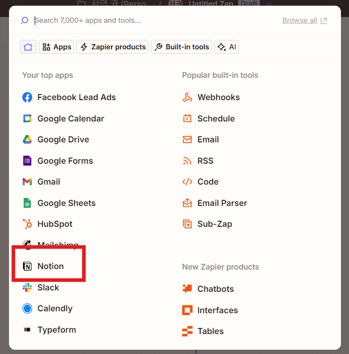Click the Tables icon
Screen dimensions: 349x354
[x=187, y=331]
